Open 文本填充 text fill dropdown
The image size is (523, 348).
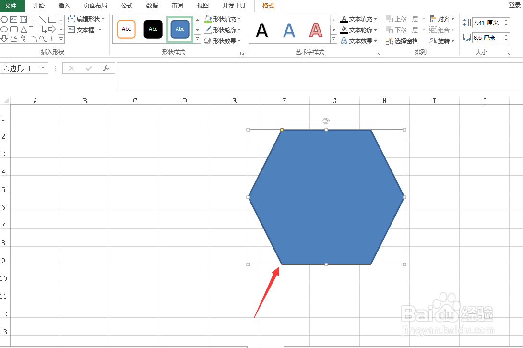[358, 19]
